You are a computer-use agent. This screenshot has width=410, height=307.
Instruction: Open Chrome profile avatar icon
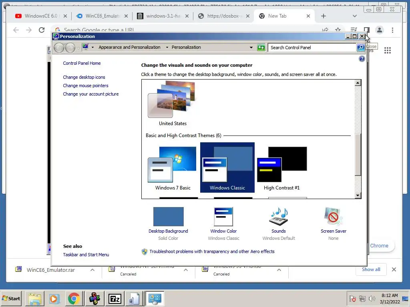click(x=380, y=30)
